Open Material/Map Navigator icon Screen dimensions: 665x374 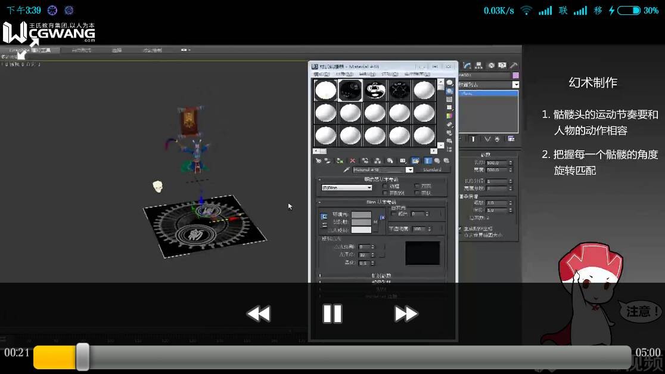coord(449,150)
